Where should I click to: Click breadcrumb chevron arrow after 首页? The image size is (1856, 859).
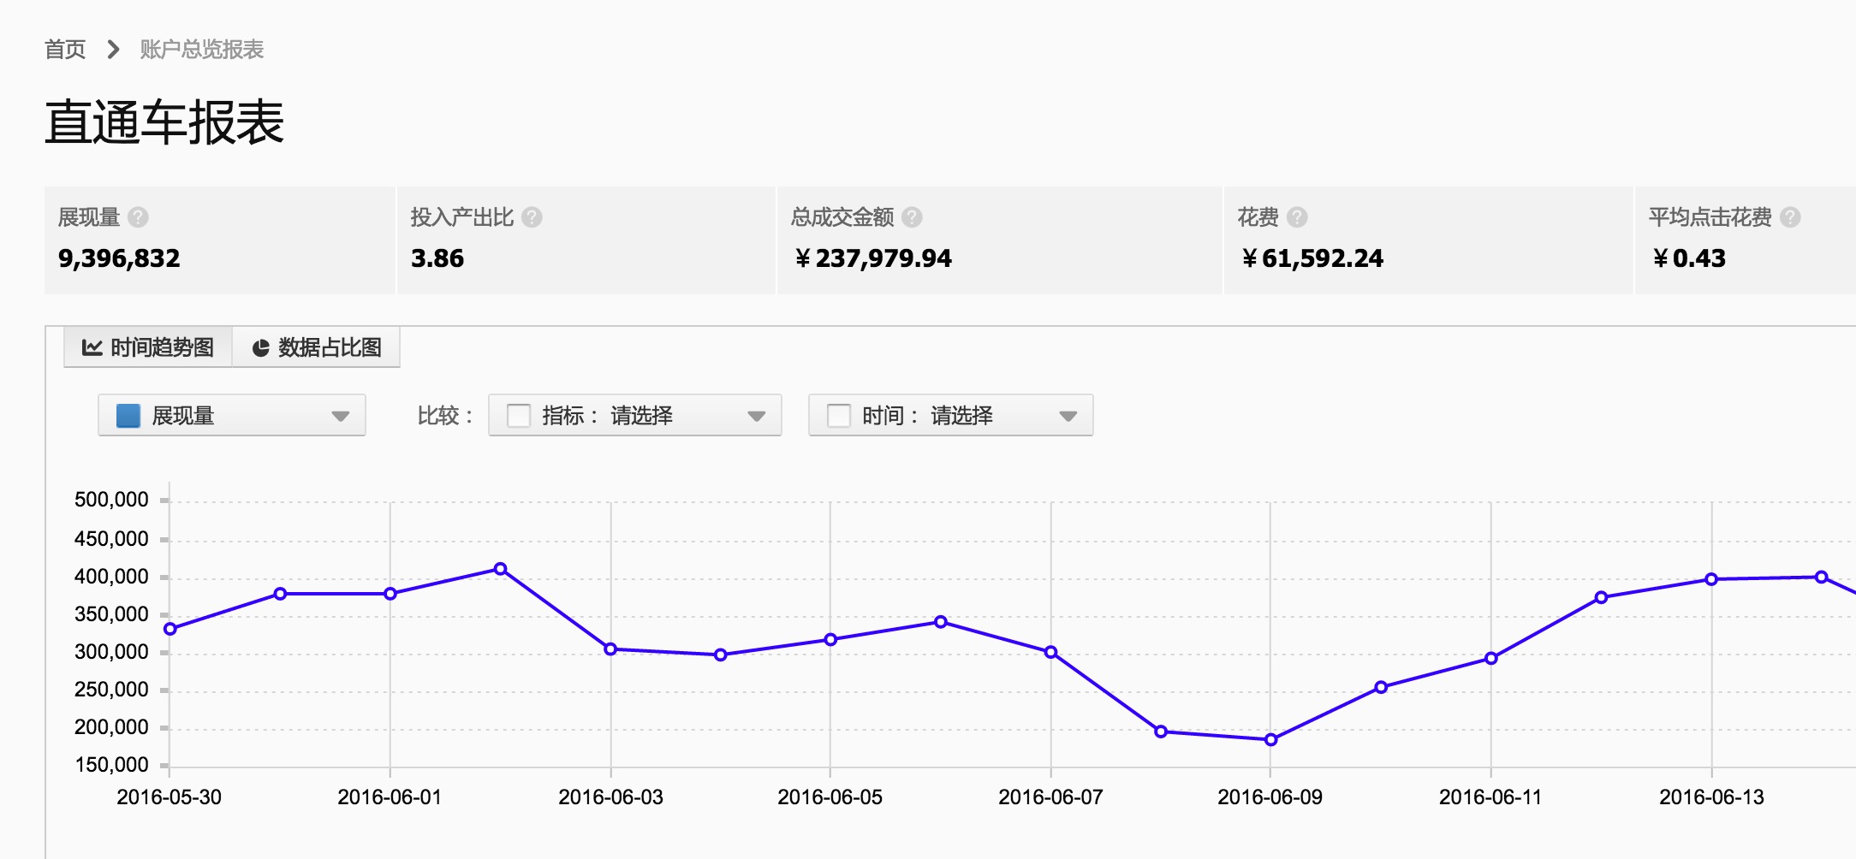coord(113,50)
